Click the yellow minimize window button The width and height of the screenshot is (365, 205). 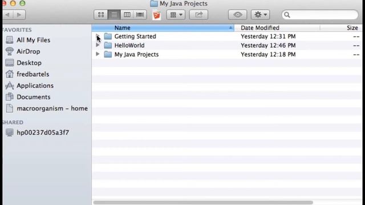coord(13,3)
